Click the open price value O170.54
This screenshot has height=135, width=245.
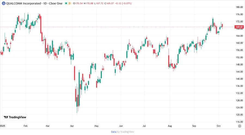(x=78, y=3)
